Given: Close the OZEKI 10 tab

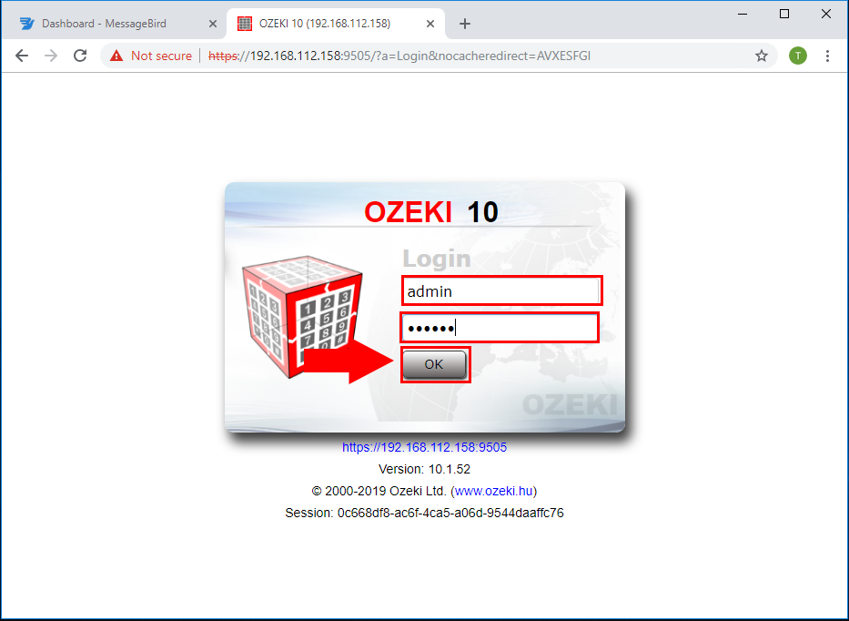Looking at the screenshot, I should coord(430,24).
